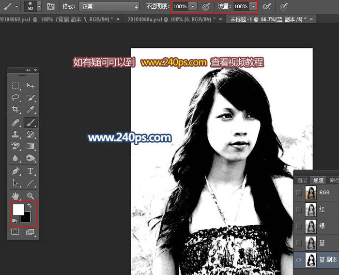Click the 蓝 channel thumbnail
This screenshot has width=339, height=275.
click(310, 243)
